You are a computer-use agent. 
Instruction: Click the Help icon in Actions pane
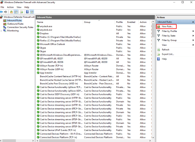tap(159, 59)
